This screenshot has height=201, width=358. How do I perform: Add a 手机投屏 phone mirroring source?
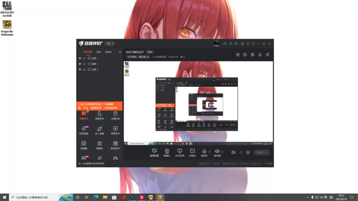click(x=180, y=153)
